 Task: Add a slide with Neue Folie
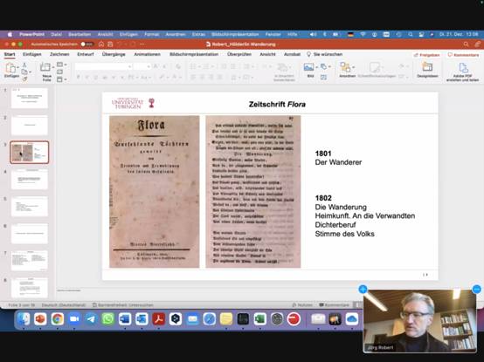(45, 67)
